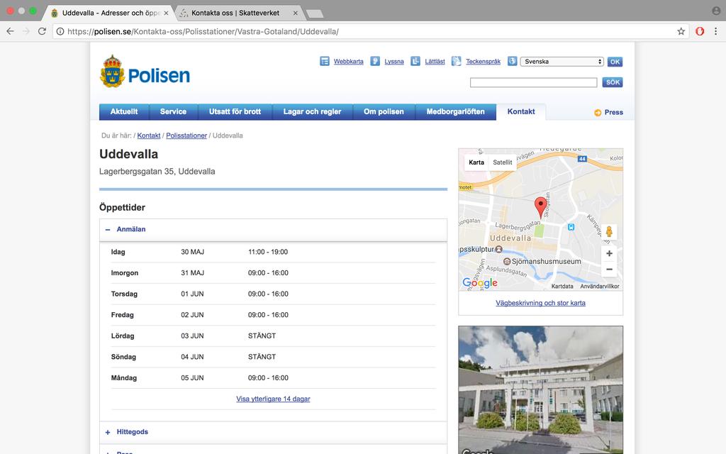Click the Lyssna link

tap(394, 62)
